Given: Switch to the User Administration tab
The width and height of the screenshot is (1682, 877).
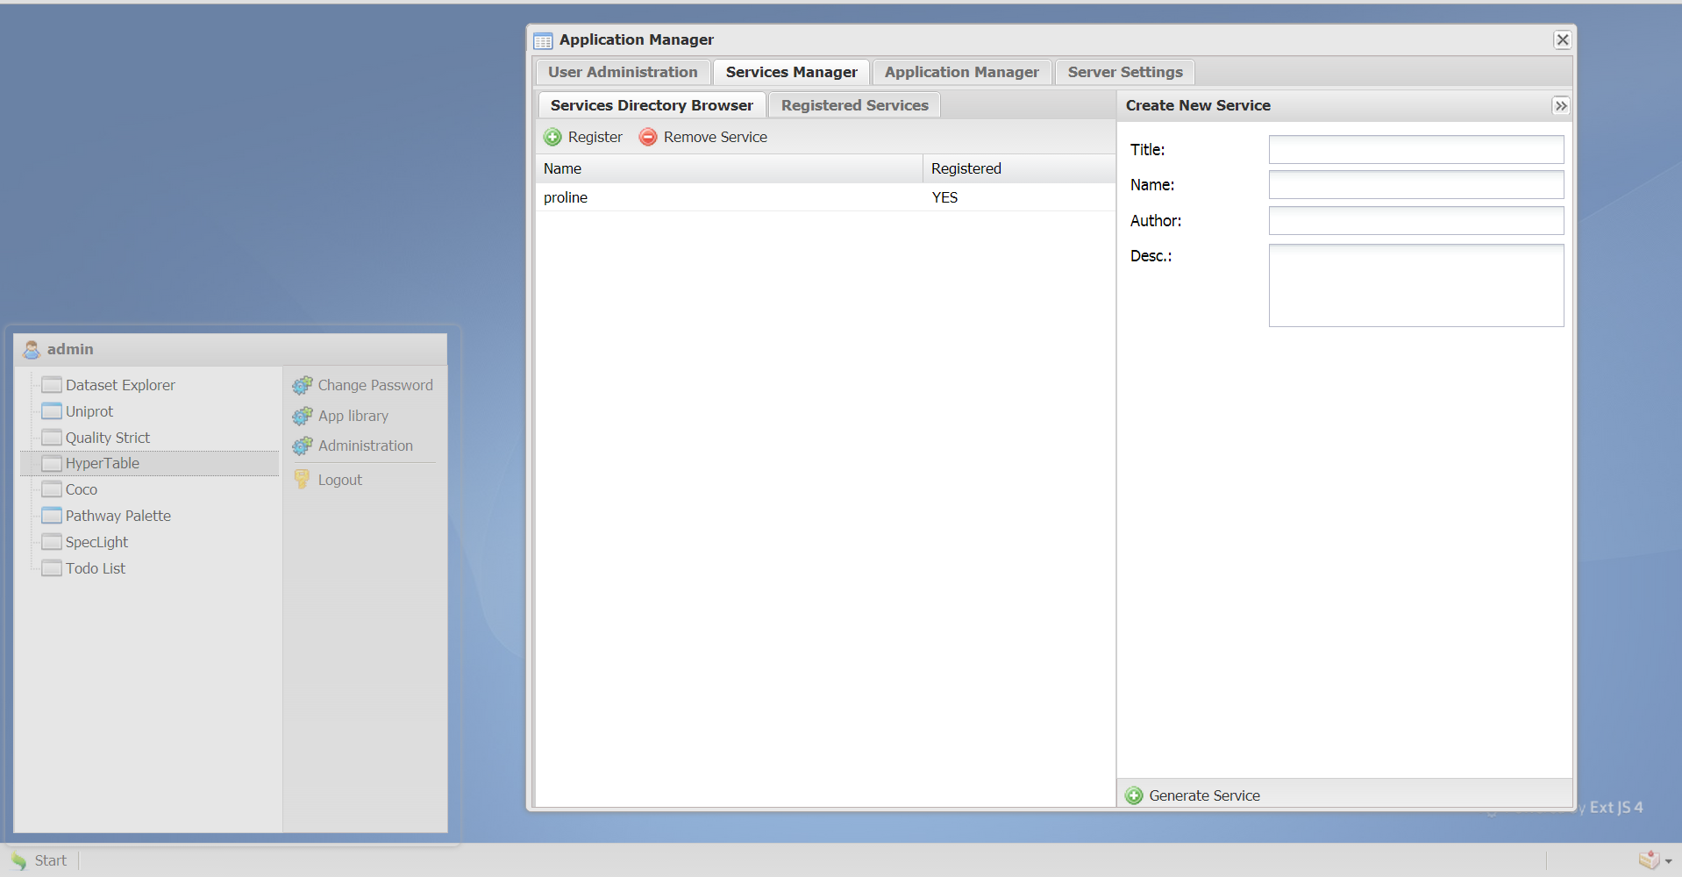Looking at the screenshot, I should [x=623, y=72].
